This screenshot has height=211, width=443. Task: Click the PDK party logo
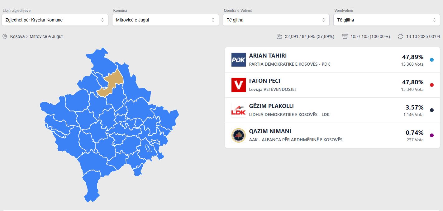(238, 60)
